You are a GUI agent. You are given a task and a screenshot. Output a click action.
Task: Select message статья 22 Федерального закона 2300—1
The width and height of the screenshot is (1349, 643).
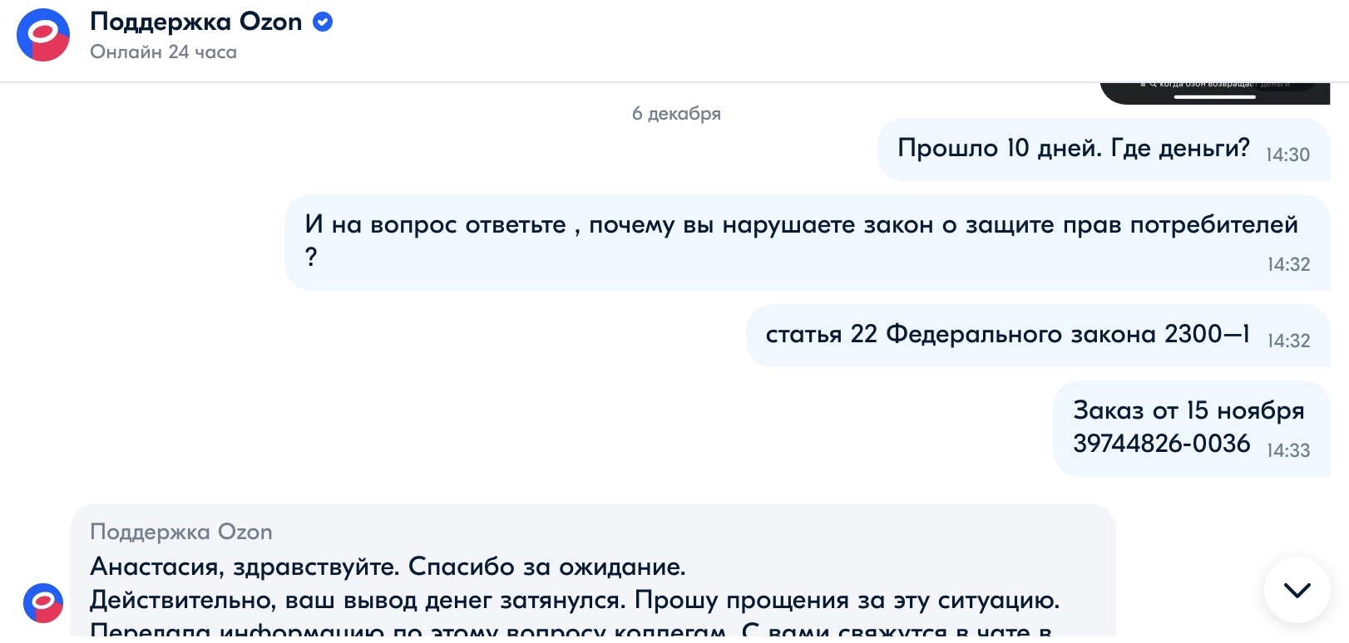[x=1038, y=336]
